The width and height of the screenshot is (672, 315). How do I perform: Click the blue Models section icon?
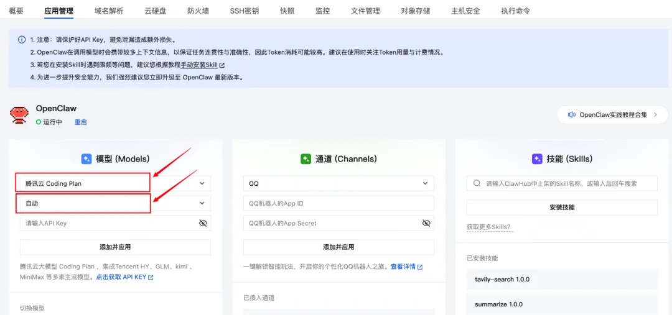pyautogui.click(x=86, y=159)
